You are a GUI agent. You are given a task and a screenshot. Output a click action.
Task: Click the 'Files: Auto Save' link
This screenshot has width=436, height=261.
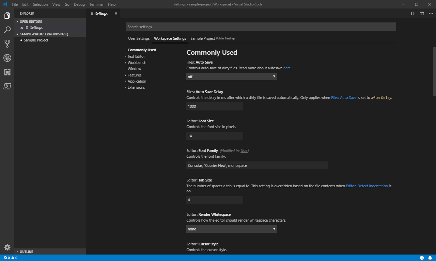point(344,98)
